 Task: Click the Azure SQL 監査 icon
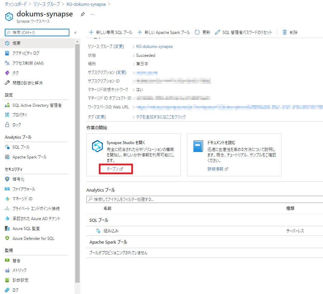7,228
